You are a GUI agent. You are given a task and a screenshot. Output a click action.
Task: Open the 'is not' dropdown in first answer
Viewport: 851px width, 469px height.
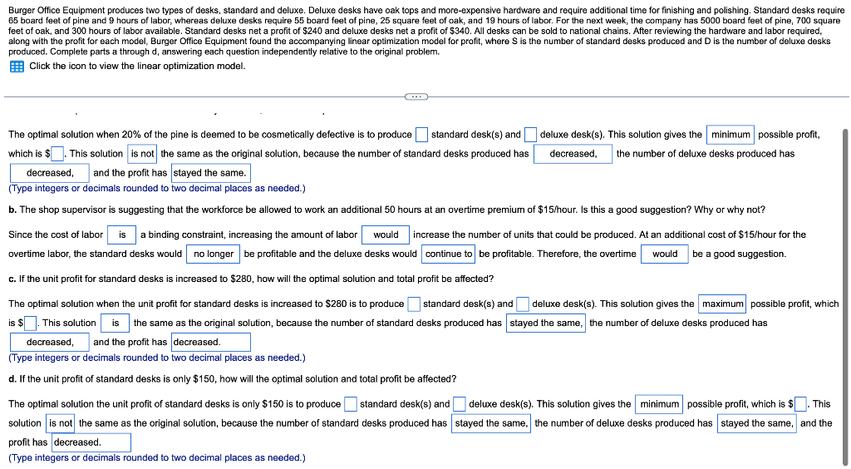143,154
